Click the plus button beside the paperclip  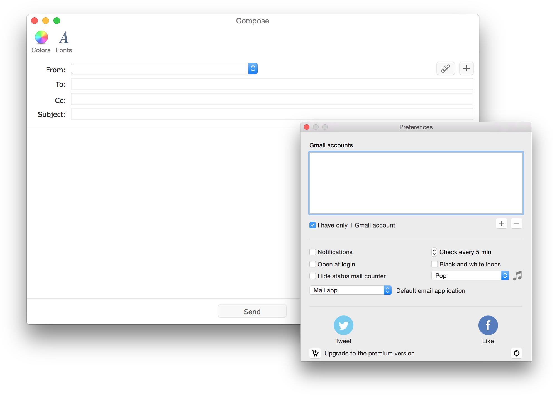pyautogui.click(x=466, y=68)
